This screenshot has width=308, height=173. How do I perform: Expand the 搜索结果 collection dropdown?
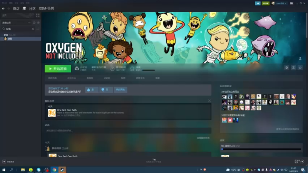coord(16,23)
